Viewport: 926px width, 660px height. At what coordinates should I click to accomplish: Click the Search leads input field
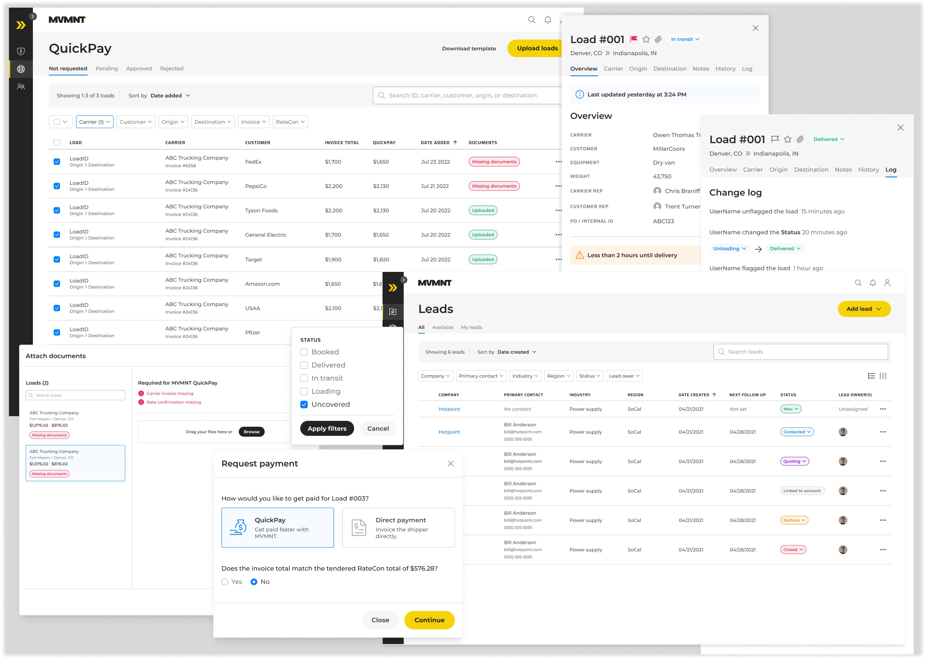tap(801, 351)
